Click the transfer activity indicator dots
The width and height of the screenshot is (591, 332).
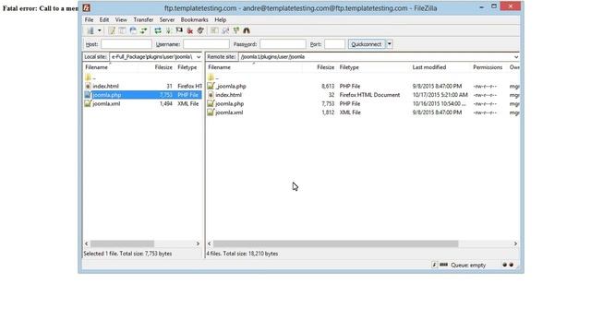coord(508,265)
